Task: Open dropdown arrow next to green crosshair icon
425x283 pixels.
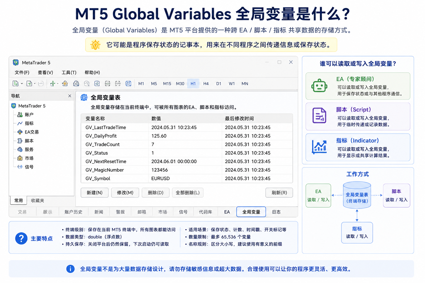Action: pos(58,83)
